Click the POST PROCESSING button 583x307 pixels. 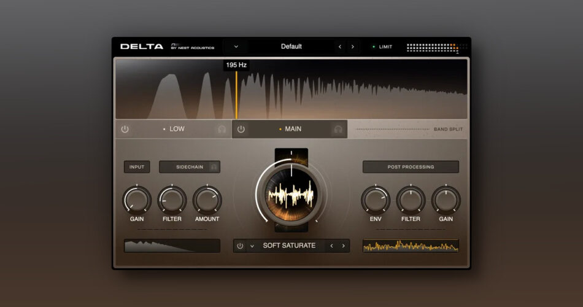pyautogui.click(x=411, y=167)
